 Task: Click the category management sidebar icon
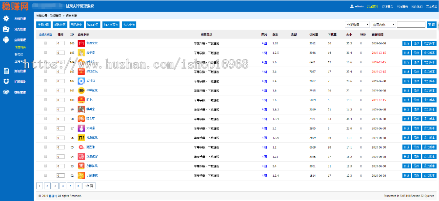click(x=6, y=29)
